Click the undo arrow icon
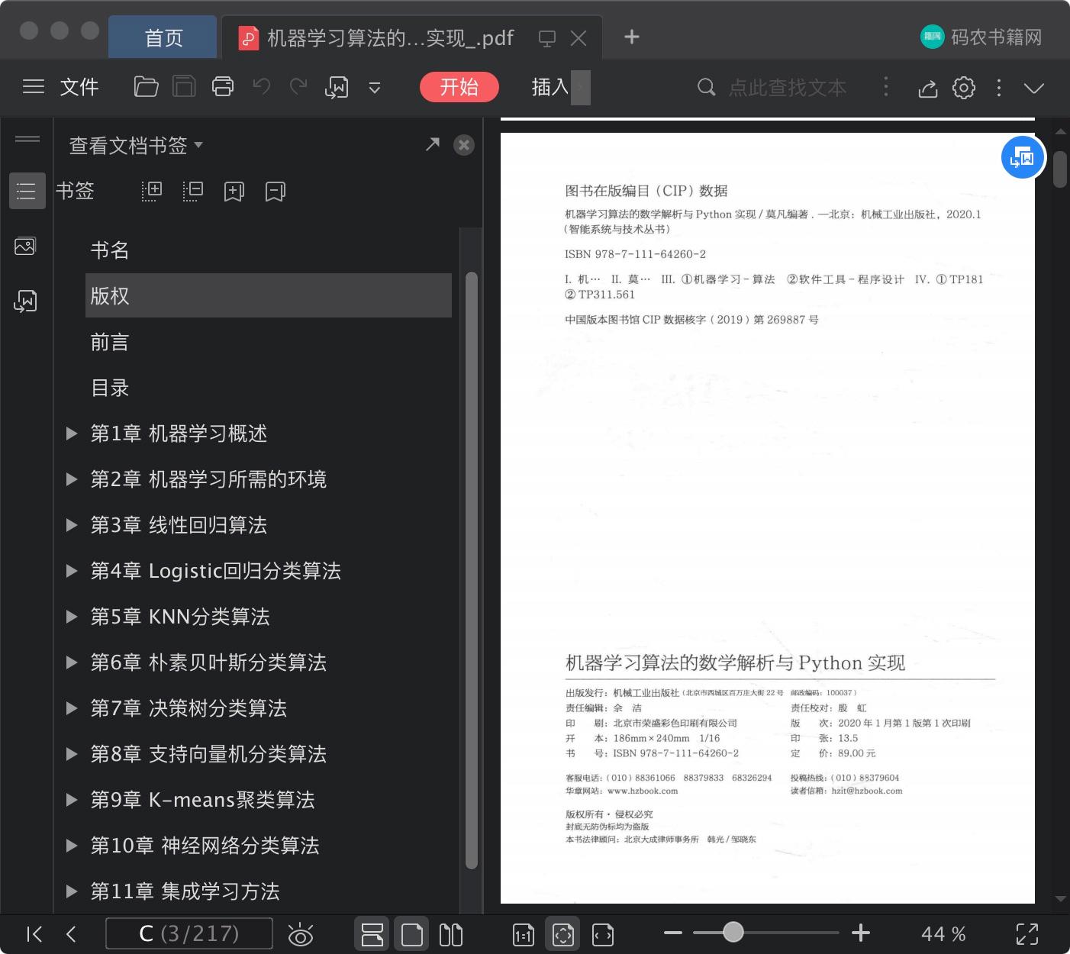Image resolution: width=1070 pixels, height=954 pixels. [262, 87]
